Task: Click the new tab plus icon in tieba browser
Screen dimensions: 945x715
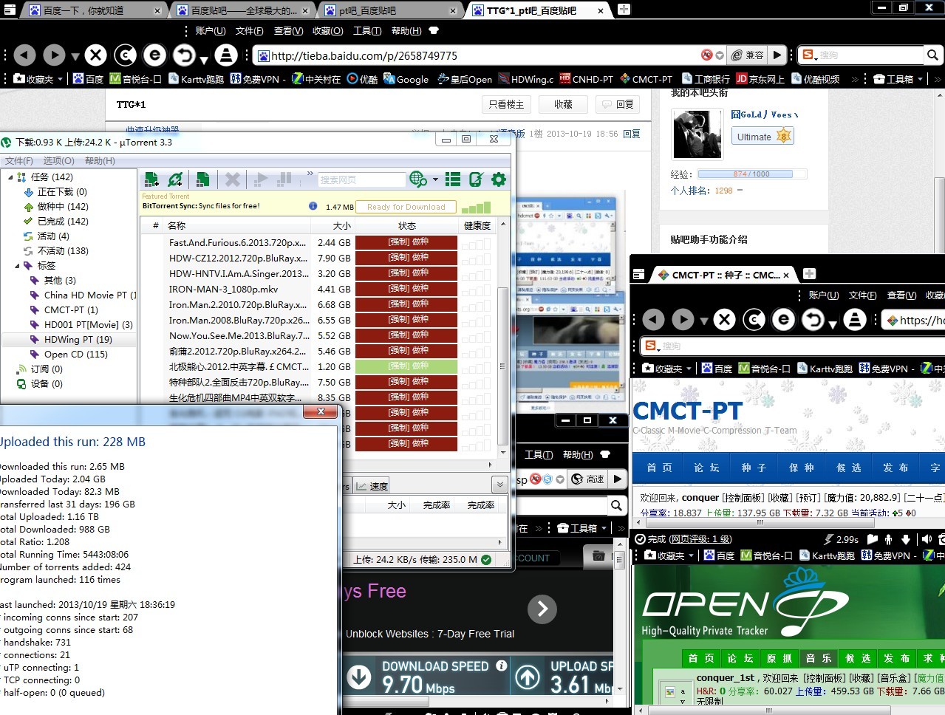Action: pos(624,9)
